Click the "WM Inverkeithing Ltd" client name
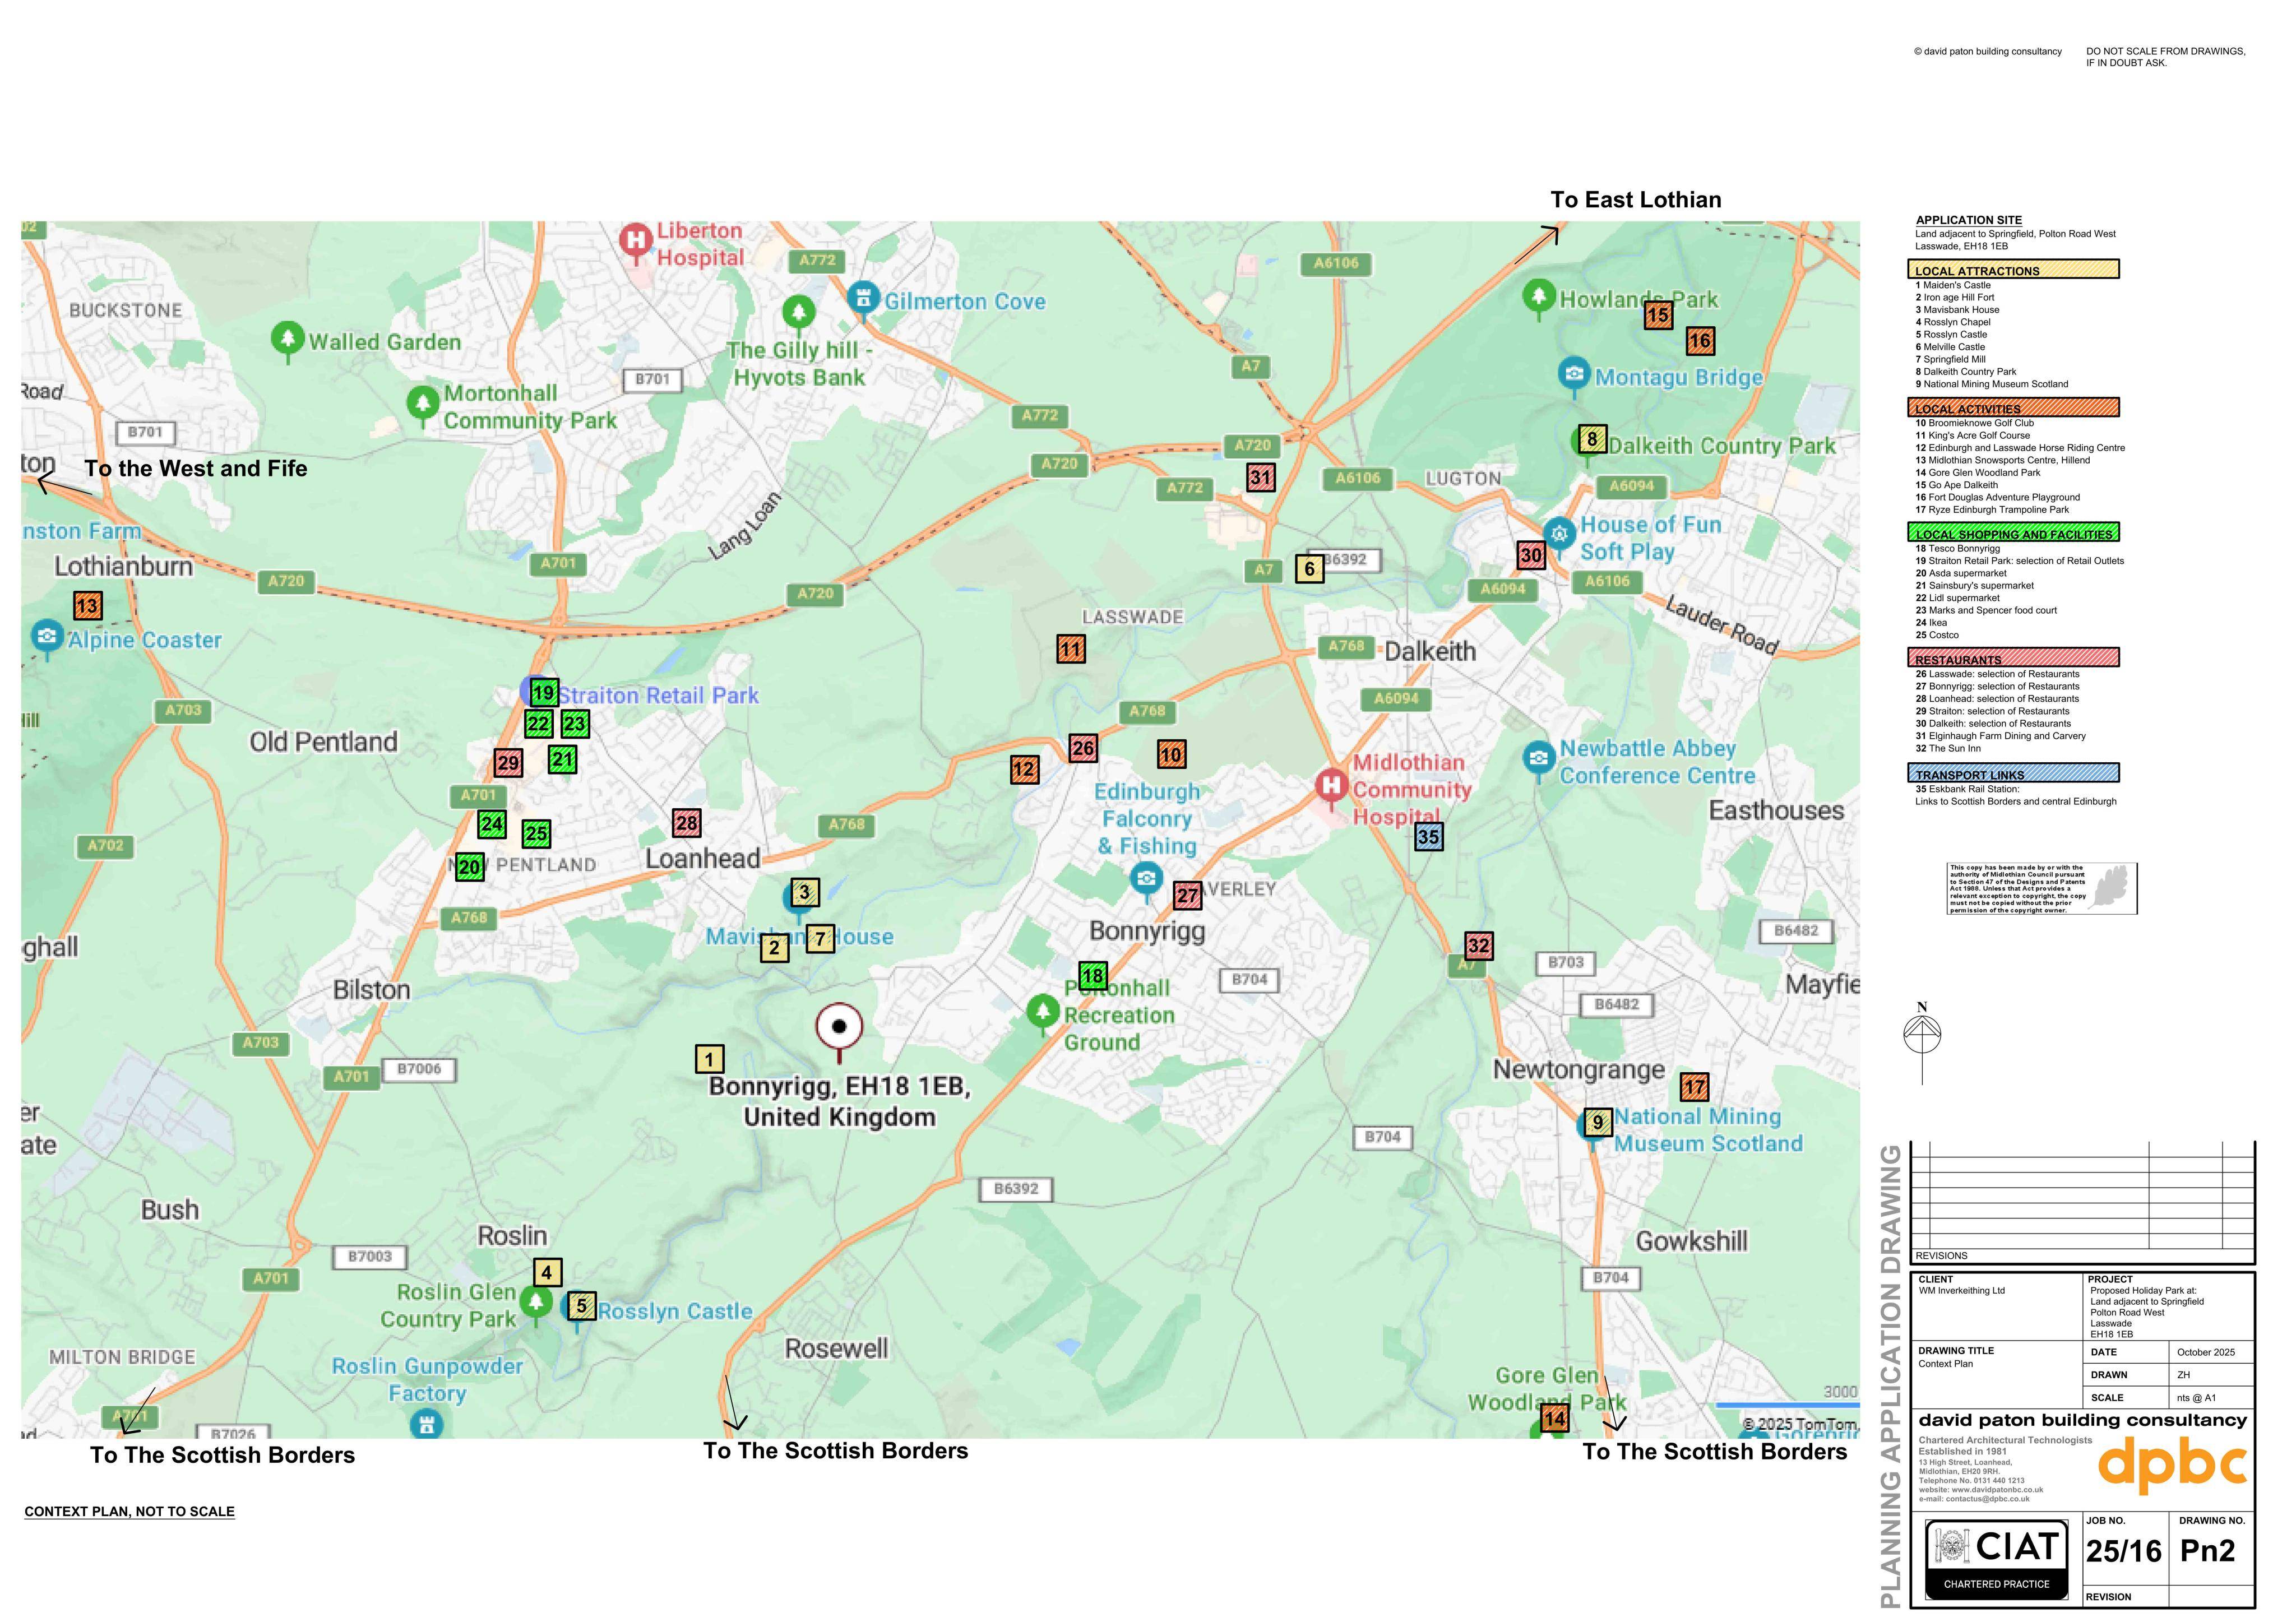2296x1622 pixels. tap(1962, 1291)
